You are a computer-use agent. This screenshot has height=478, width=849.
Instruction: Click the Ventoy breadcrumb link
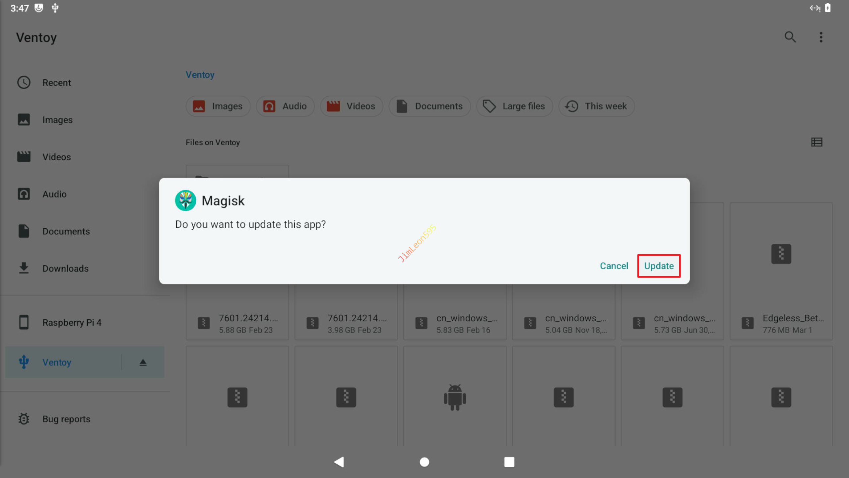pyautogui.click(x=200, y=75)
